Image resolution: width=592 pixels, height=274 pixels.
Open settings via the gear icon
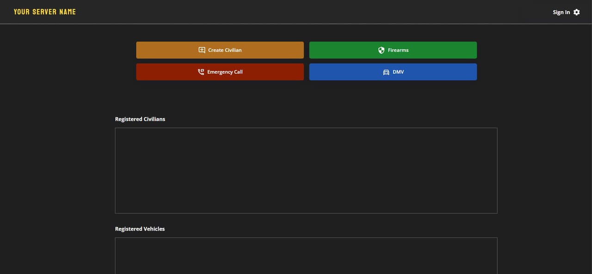click(576, 12)
